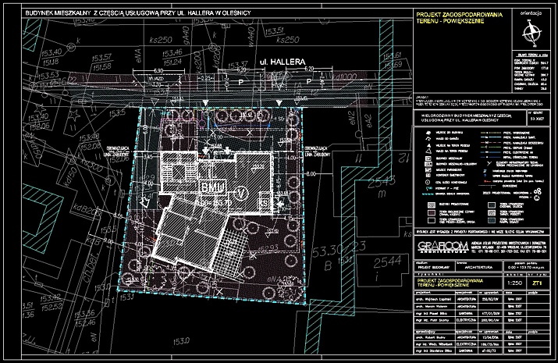The height and width of the screenshot is (363, 558).
Task: Click the north arrow orientation compass symbol
Action: 533,32
